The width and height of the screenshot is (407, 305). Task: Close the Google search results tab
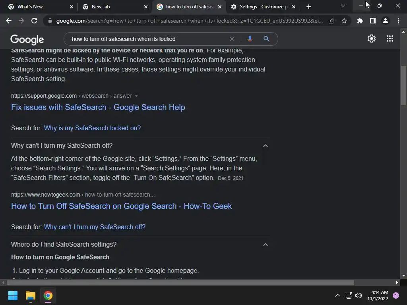220,7
